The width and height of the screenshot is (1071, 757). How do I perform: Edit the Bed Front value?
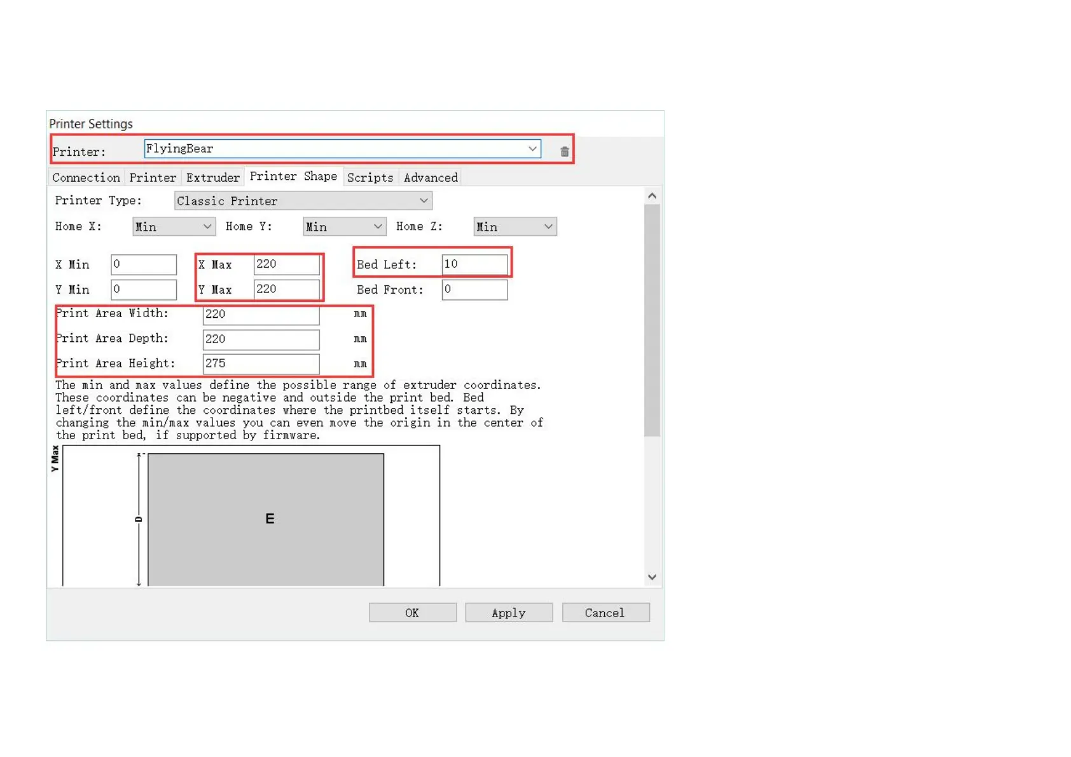[x=475, y=290]
